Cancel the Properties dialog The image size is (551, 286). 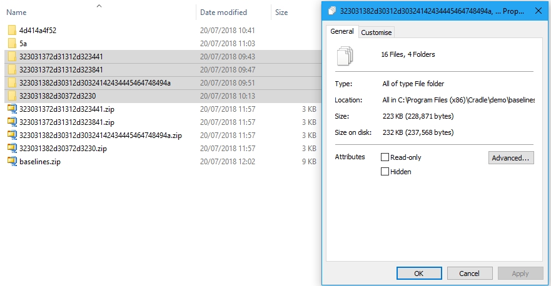click(x=470, y=274)
